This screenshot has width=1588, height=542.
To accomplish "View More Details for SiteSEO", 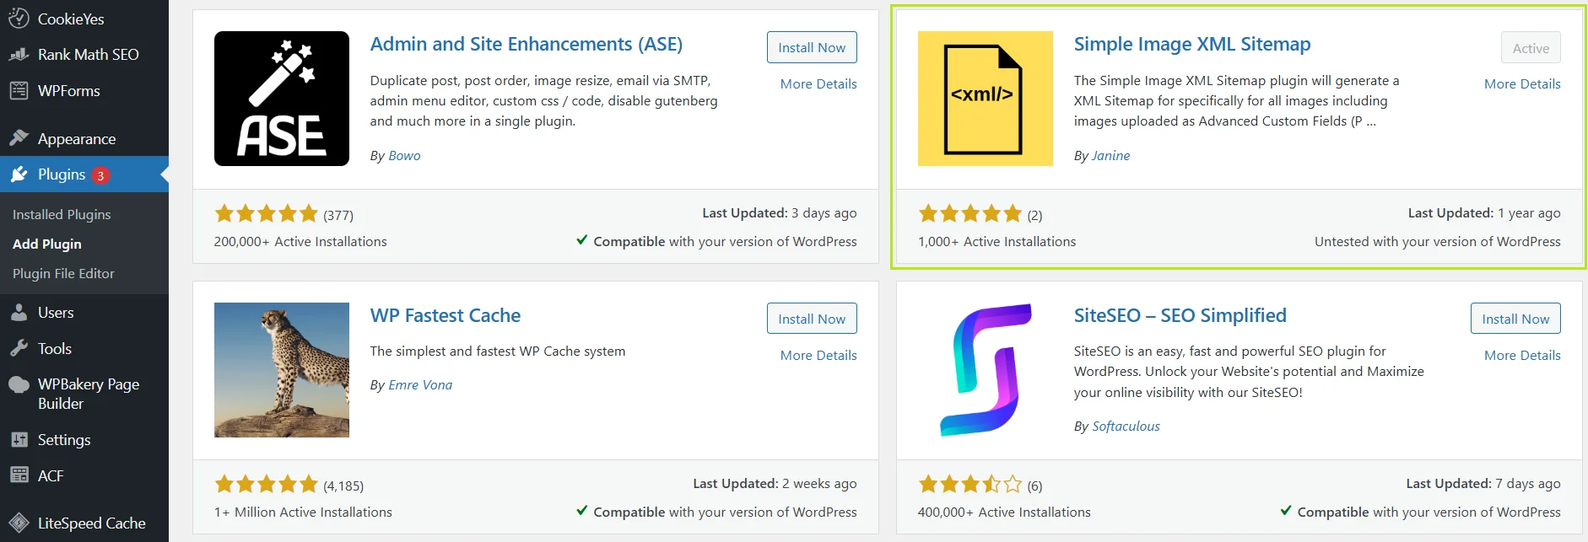I will 1521,355.
